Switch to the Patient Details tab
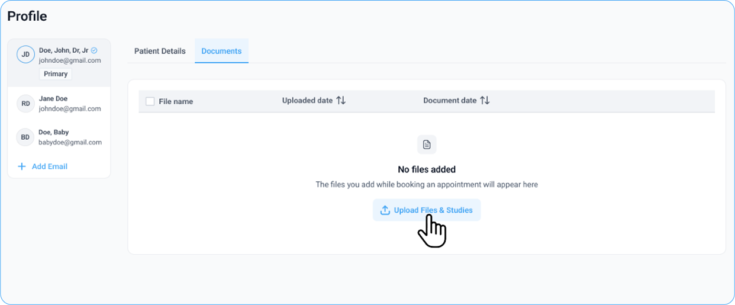The height and width of the screenshot is (305, 735). click(x=160, y=51)
